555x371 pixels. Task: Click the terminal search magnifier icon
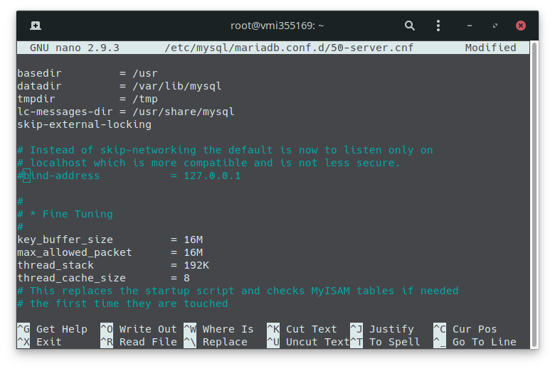[x=410, y=26]
